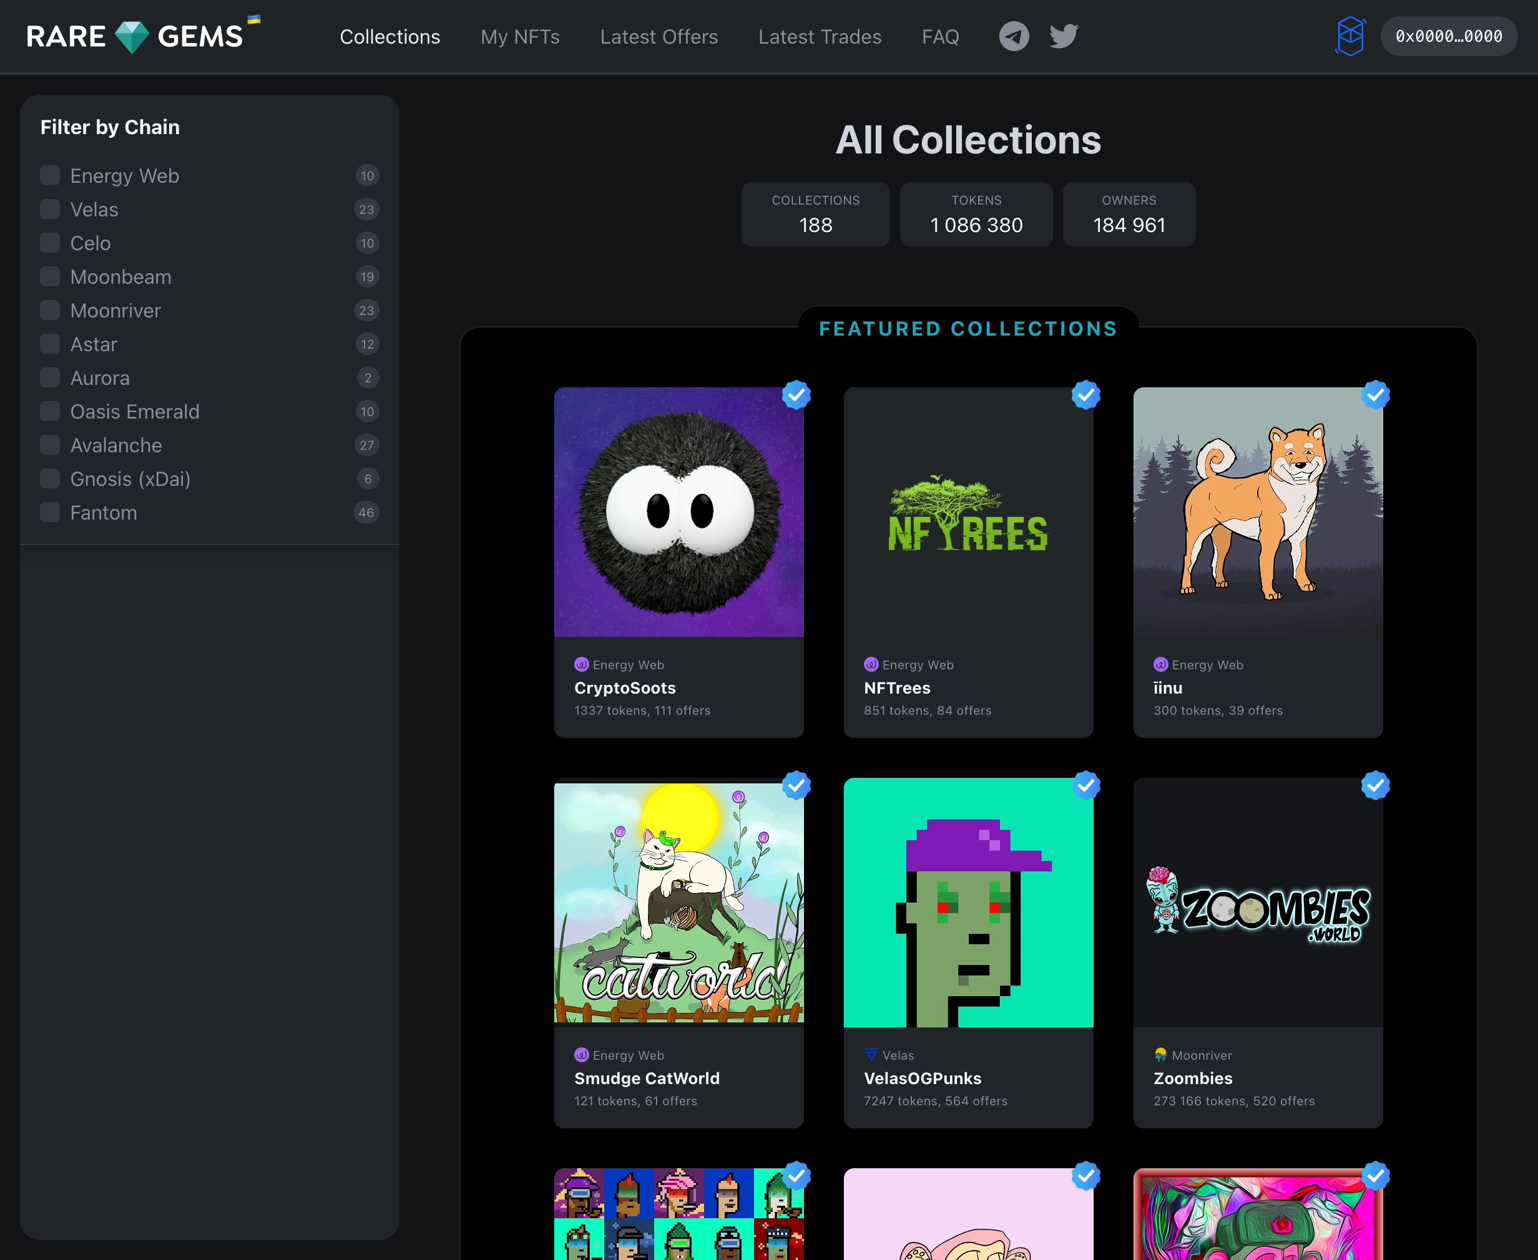This screenshot has width=1538, height=1260.
Task: Tick the Moonriver filter checkbox
Action: pyautogui.click(x=50, y=311)
